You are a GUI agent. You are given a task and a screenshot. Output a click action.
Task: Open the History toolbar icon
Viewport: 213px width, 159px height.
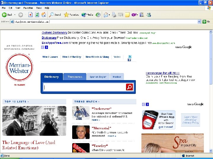(x=98, y=15)
